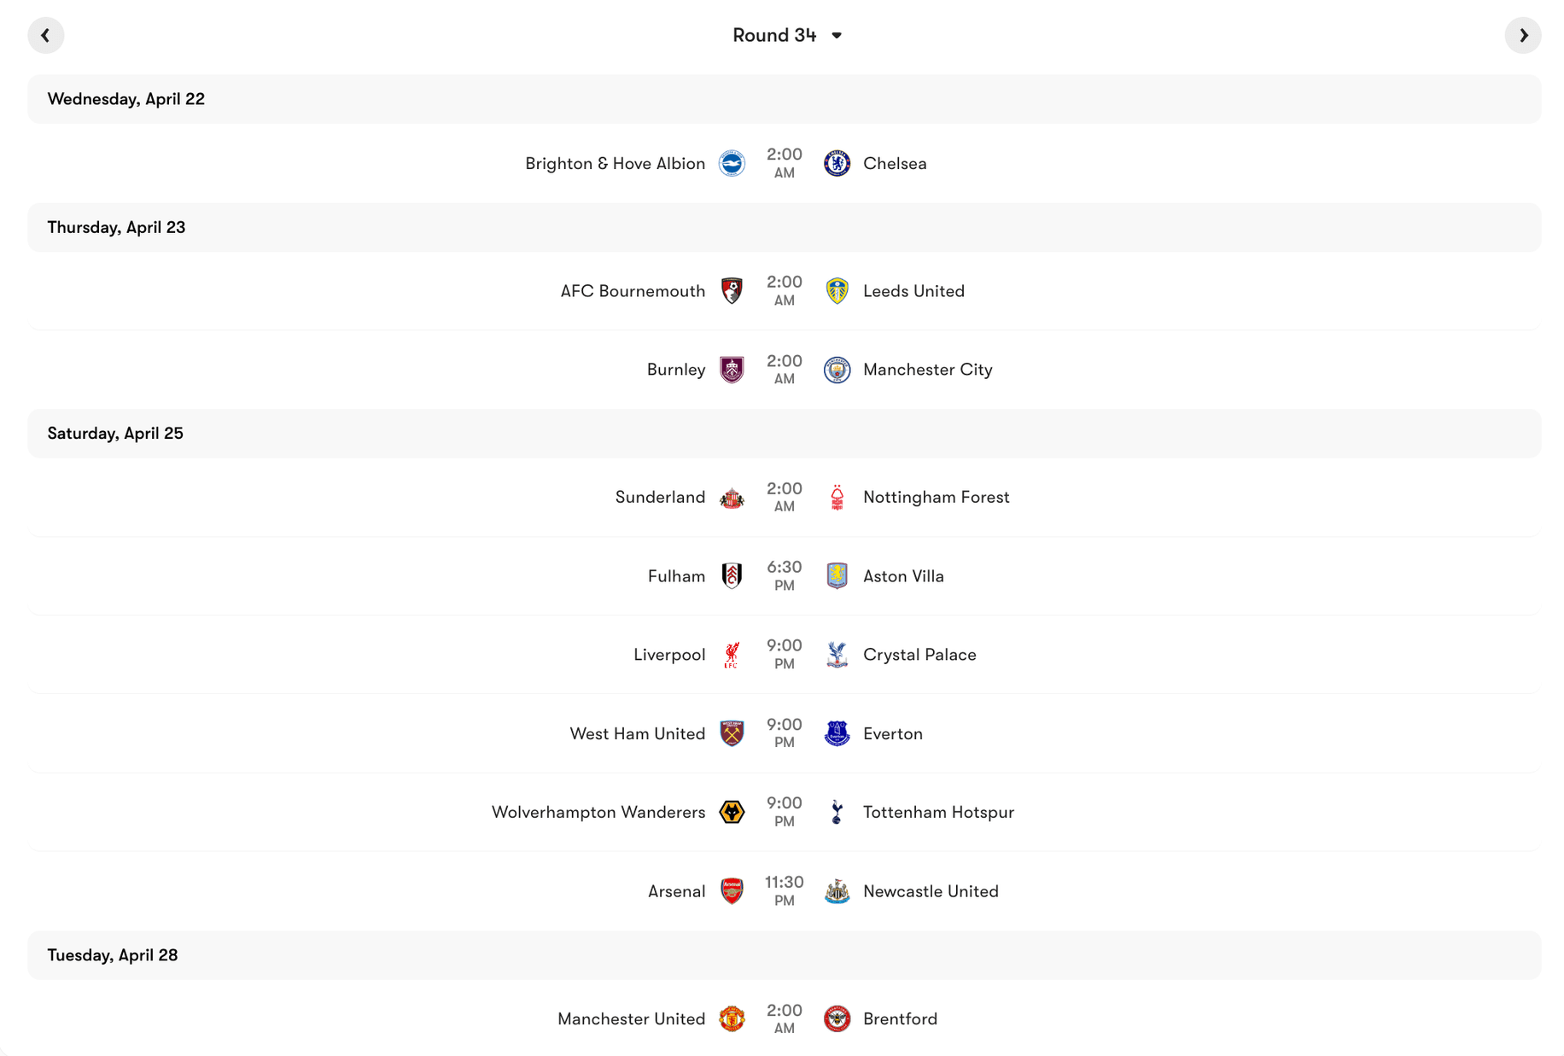Click the Aston Villa club badge

pyautogui.click(x=837, y=575)
